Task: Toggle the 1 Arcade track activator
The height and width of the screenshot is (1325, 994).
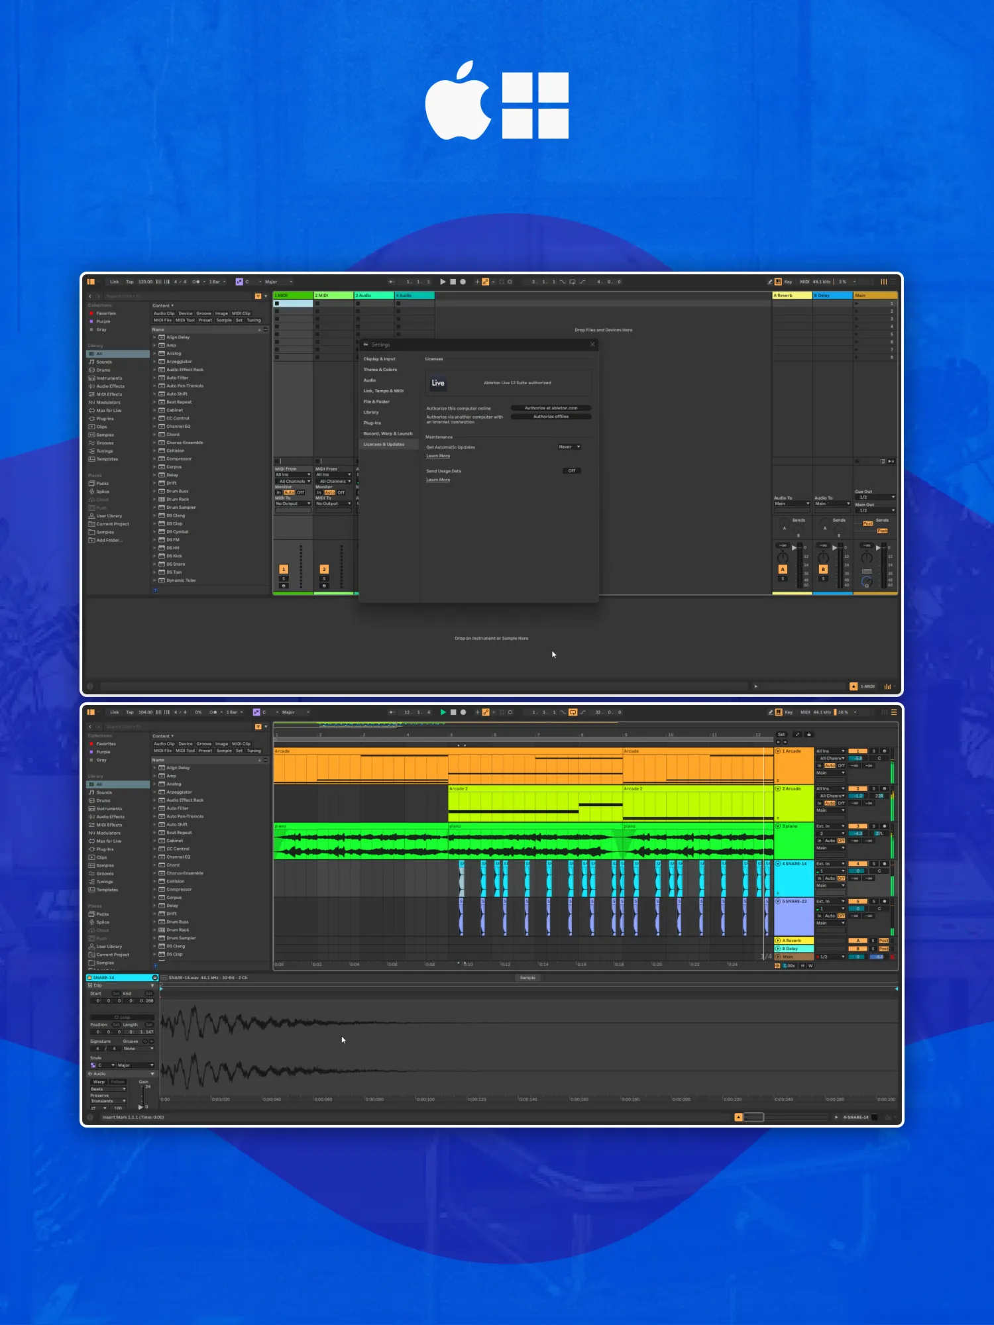Action: coord(857,751)
